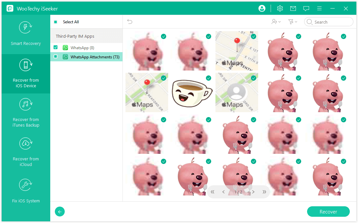Viewport: 358px width, 223px height.
Task: Switch to Recover from iTunes Backup
Action: coord(26,113)
